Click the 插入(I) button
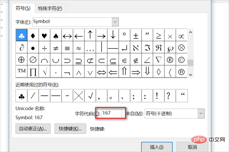Screen dimensions: 229x152 point(157,147)
